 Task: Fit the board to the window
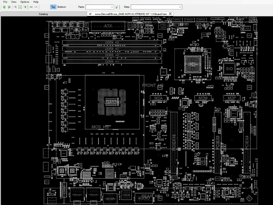point(20,7)
